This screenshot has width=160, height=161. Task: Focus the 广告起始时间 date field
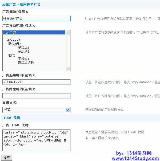coord(36,82)
